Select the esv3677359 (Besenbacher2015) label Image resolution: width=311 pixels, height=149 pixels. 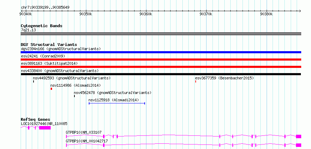coord(224,78)
